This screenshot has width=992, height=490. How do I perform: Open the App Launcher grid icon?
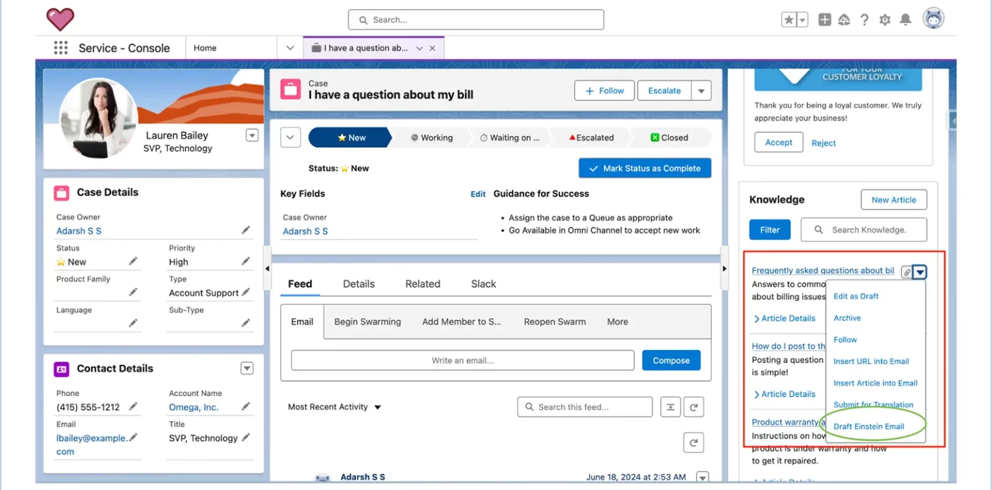coord(61,48)
